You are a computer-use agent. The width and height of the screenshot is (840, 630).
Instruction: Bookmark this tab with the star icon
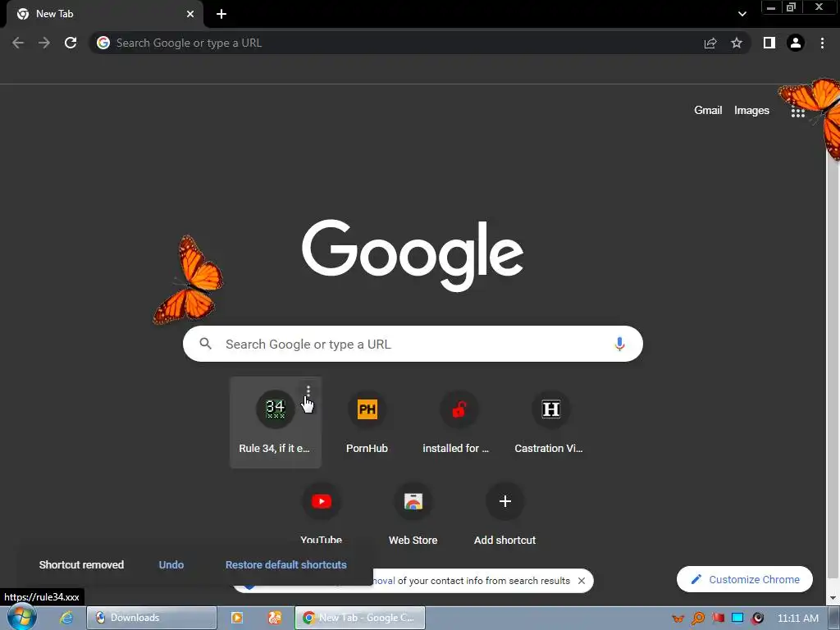737,43
